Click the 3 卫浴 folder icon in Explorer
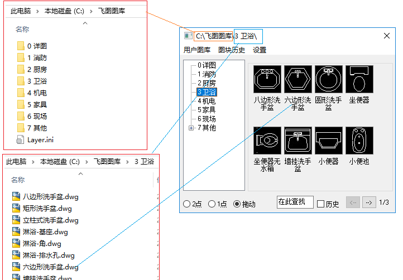This screenshot has height=280, width=403. pyautogui.click(x=21, y=81)
